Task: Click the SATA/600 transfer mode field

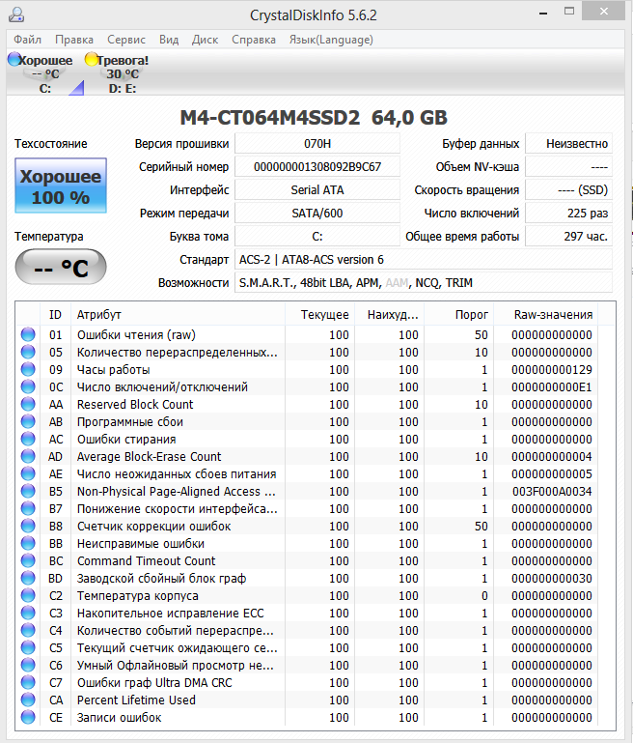Action: click(x=317, y=214)
